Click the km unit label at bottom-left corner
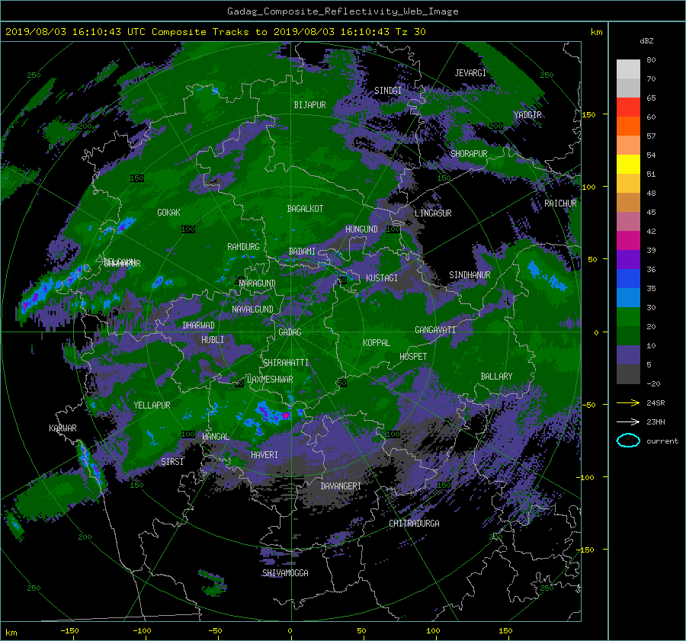 [x=11, y=633]
